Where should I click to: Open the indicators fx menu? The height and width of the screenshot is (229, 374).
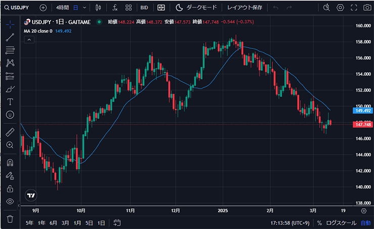point(115,8)
